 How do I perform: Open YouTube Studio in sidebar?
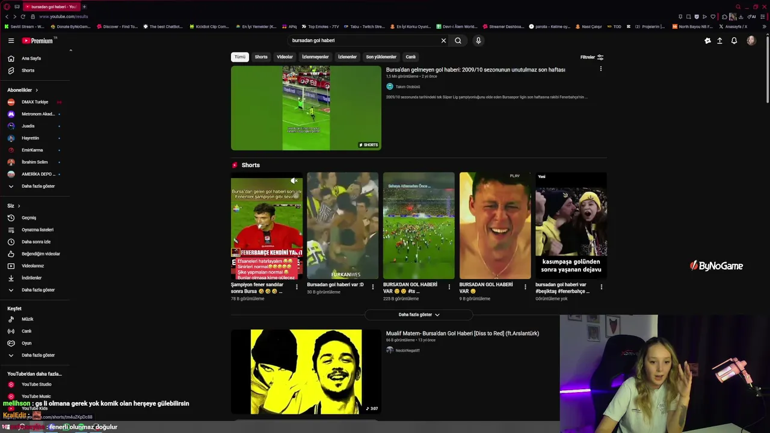pyautogui.click(x=35, y=384)
